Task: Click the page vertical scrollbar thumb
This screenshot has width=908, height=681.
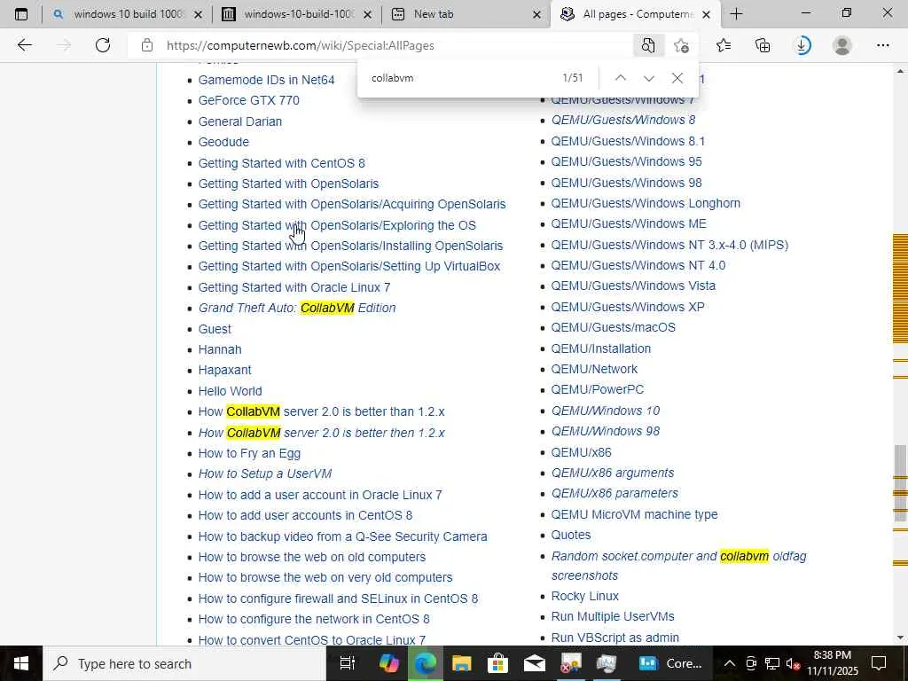Action: 900,483
